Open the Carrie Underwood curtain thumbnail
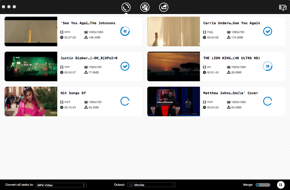 pyautogui.click(x=174, y=31)
